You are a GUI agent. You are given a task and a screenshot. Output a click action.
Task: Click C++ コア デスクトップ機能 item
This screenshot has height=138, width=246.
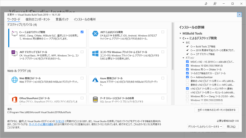click(x=203, y=54)
